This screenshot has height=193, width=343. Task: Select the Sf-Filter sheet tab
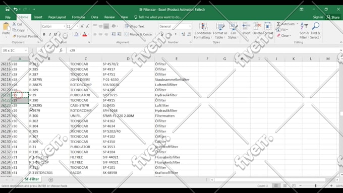tap(32, 179)
